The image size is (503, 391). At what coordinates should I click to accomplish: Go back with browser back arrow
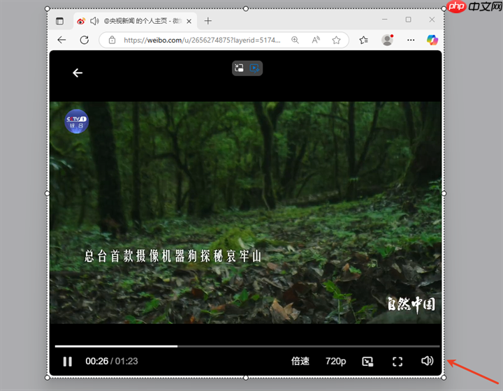(61, 40)
